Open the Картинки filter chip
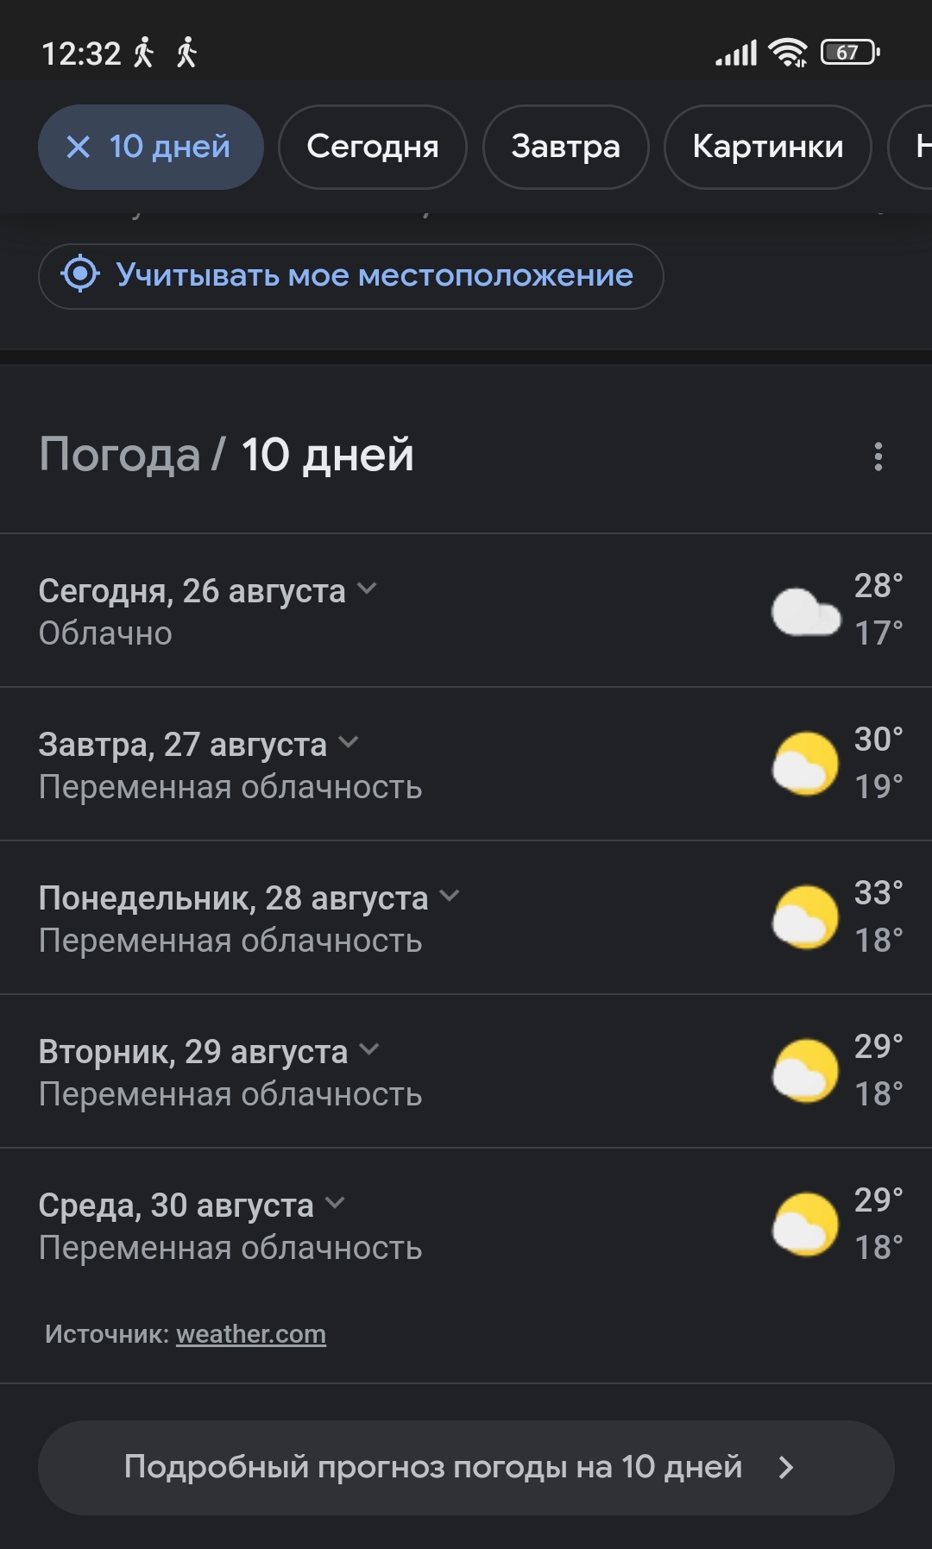The width and height of the screenshot is (932, 1549). click(x=767, y=147)
